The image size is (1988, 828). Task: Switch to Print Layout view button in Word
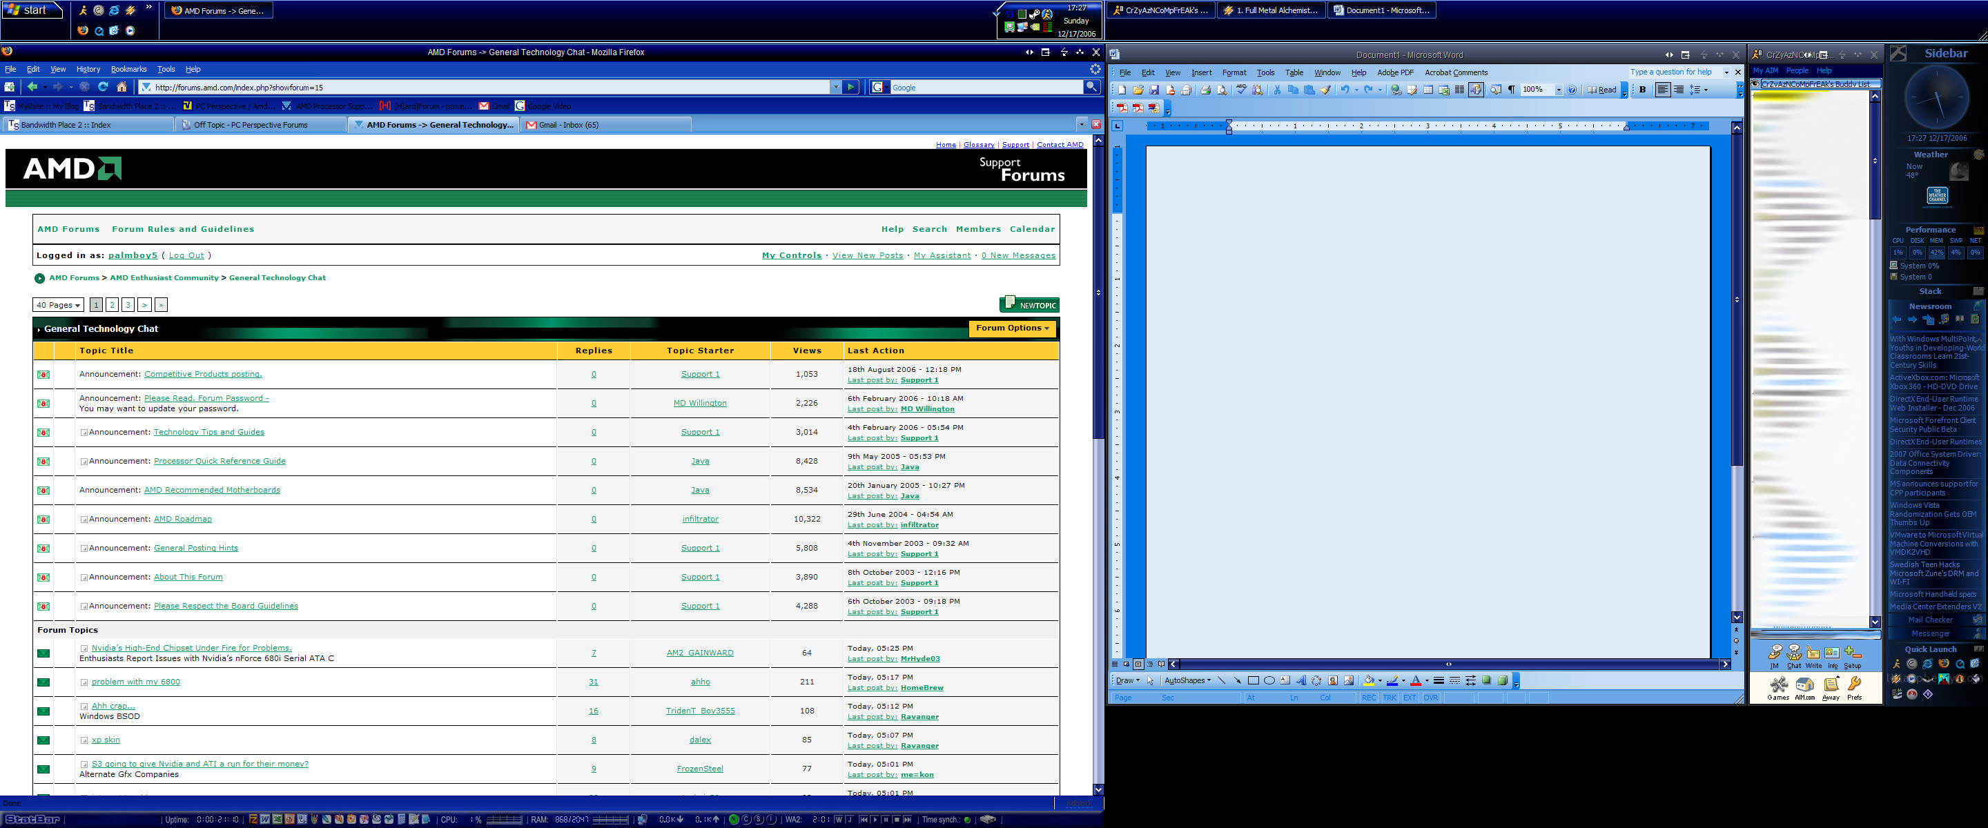[1138, 664]
